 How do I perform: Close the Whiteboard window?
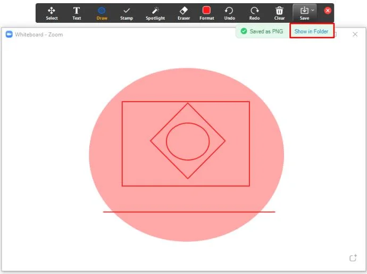click(x=355, y=35)
